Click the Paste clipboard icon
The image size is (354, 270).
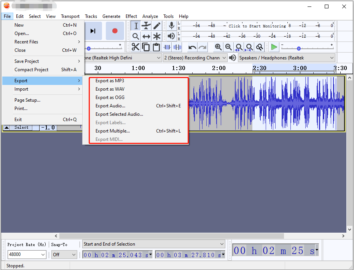156,47
